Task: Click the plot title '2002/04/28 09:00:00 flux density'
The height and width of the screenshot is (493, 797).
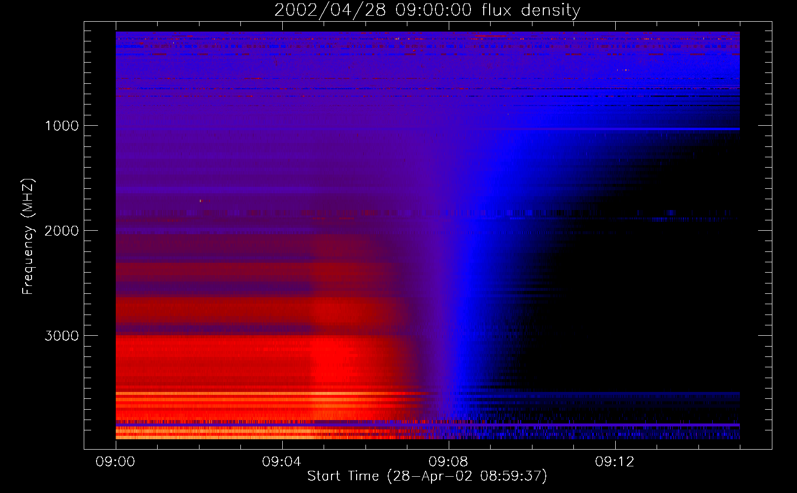Action: coord(427,10)
